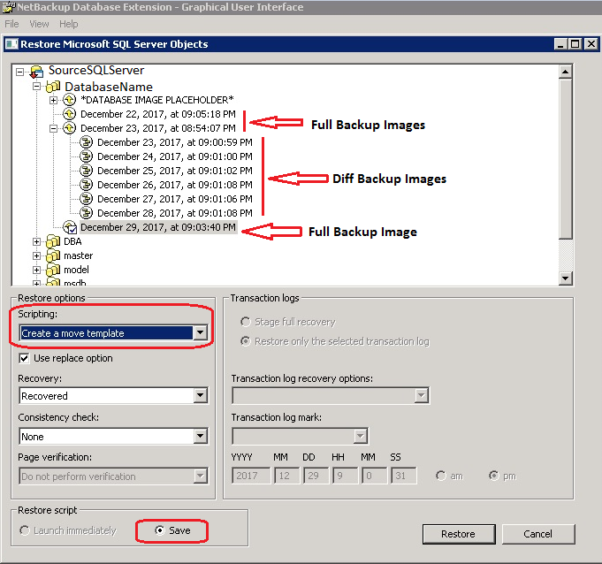Screen dimensions: 602x564
Task: Click the model database folder icon
Action: (53, 270)
